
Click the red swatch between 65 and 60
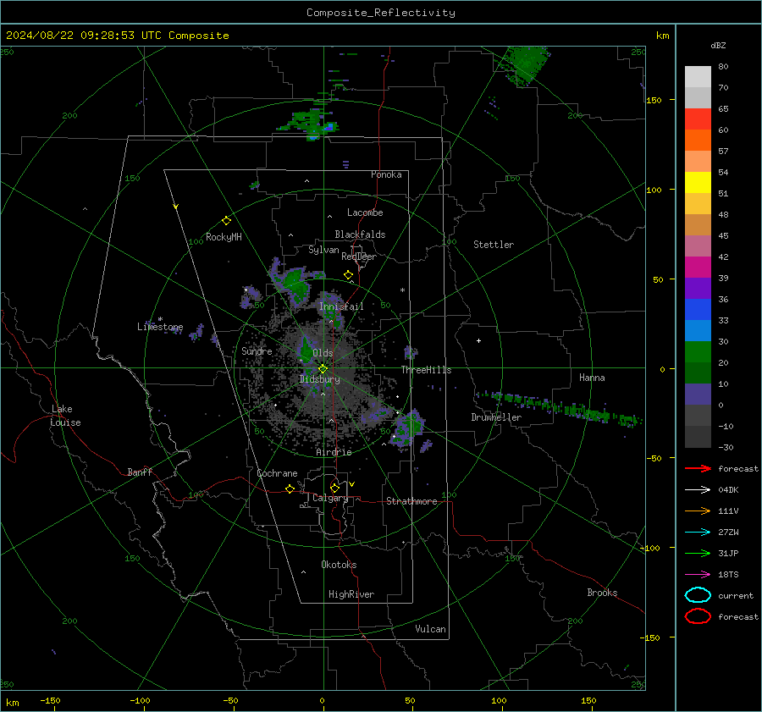pos(698,119)
